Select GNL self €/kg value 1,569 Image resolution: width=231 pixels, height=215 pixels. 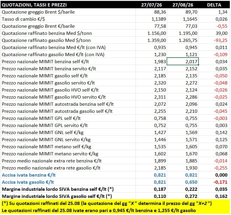point(183,132)
